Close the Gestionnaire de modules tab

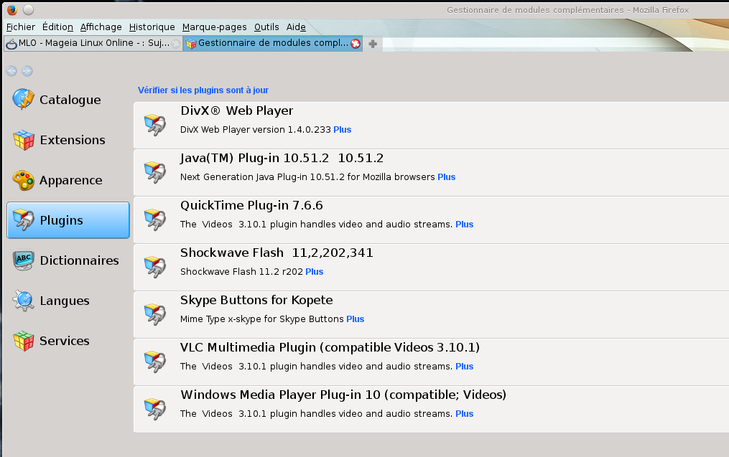point(356,44)
